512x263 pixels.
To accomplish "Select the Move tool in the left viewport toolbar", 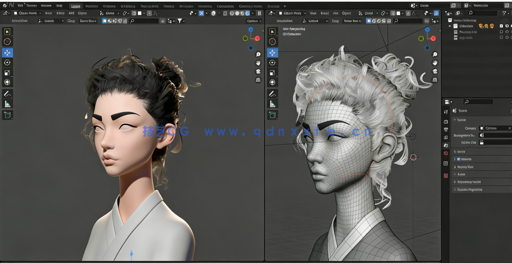I will tap(7, 52).
